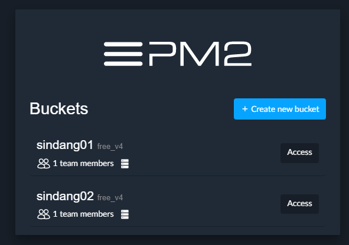Image resolution: width=349 pixels, height=245 pixels.
Task: Click sindang01 team members icon
Action: (x=43, y=164)
